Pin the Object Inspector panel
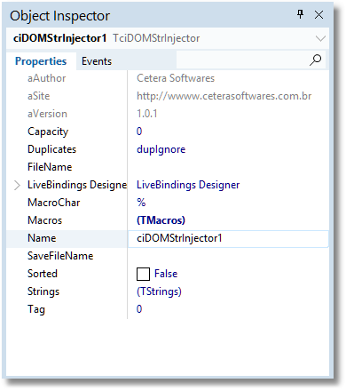 point(301,14)
